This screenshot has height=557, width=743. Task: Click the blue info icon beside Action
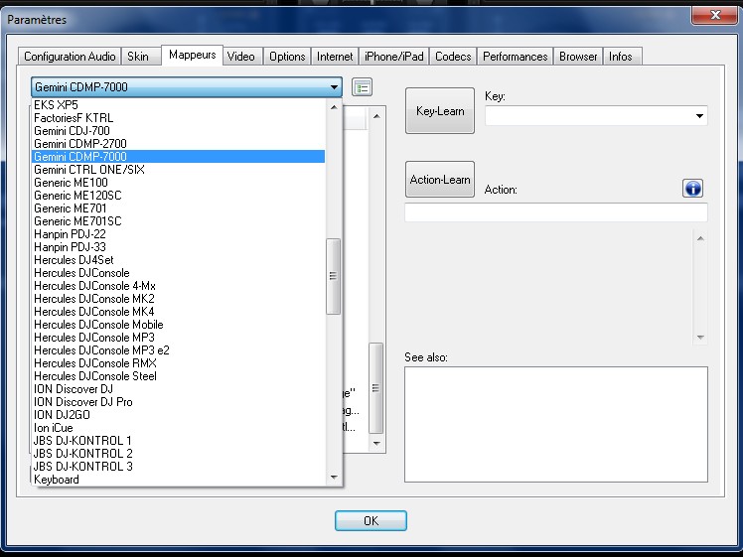(x=692, y=189)
